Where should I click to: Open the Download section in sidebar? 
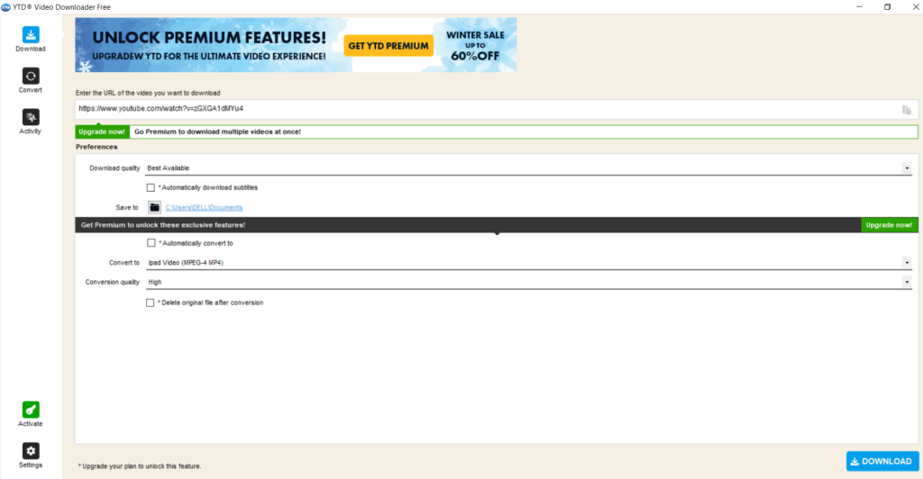pos(31,35)
